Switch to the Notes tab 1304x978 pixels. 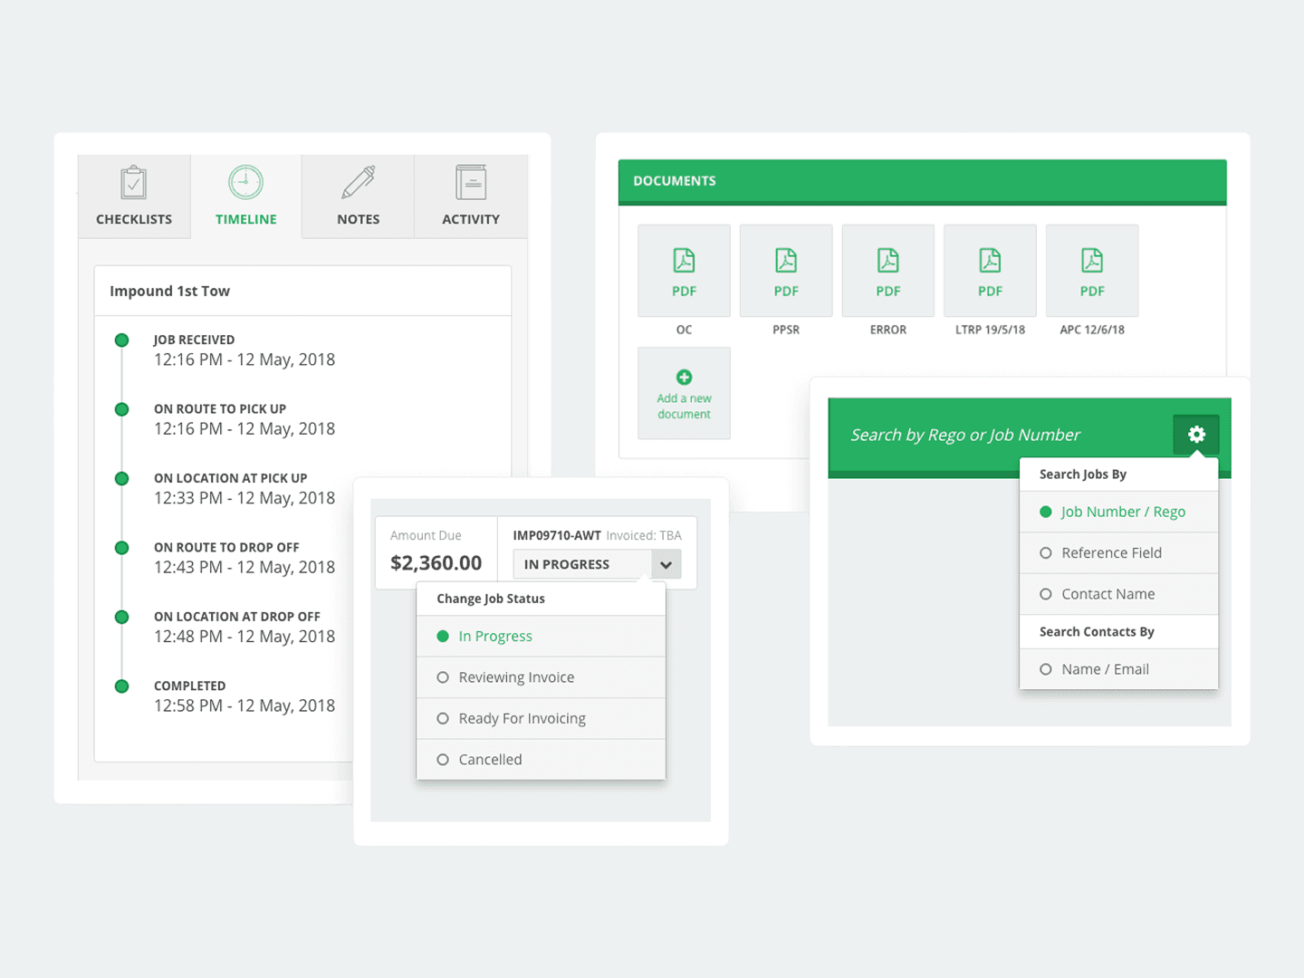[x=358, y=197]
